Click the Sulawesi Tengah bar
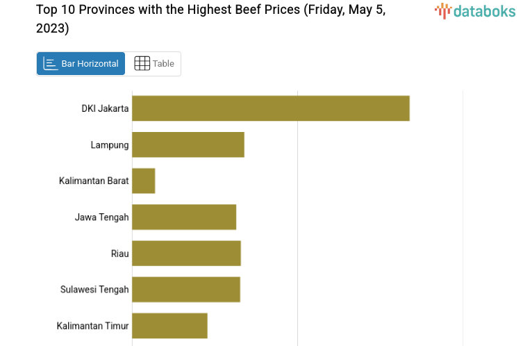 [185, 289]
